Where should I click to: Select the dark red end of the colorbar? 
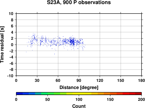[x=138, y=94]
